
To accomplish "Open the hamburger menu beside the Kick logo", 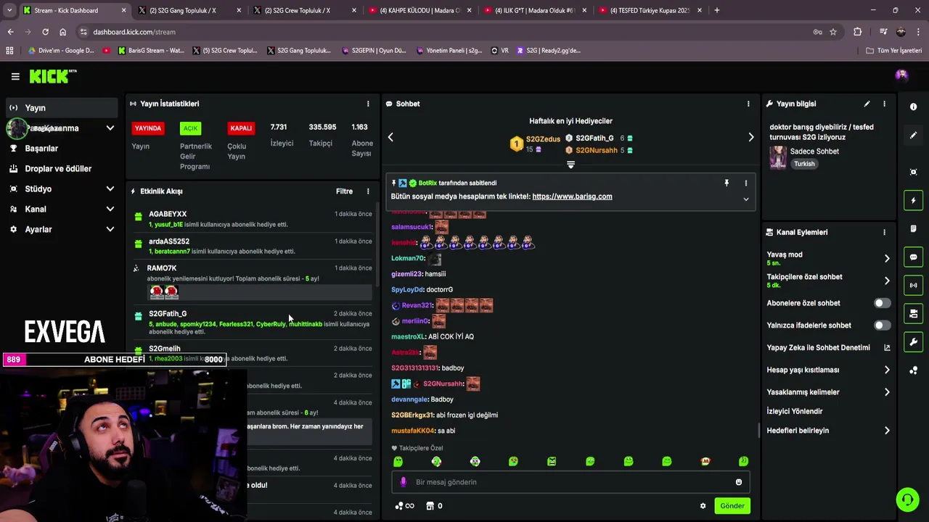I will pos(15,76).
